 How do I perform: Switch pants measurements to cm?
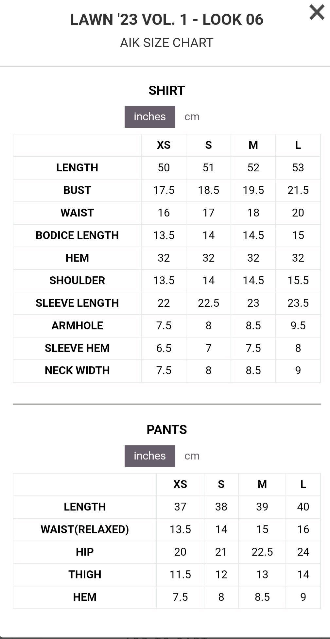coord(192,456)
